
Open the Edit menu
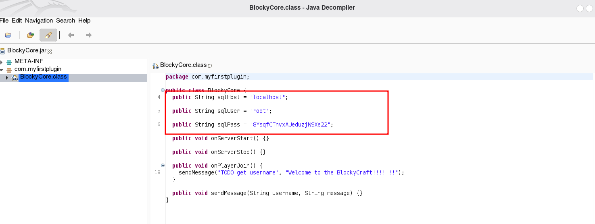tap(17, 21)
